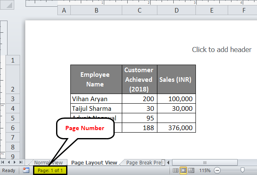
Task: Click the Select All corner triangle
Action: tap(7, 5)
